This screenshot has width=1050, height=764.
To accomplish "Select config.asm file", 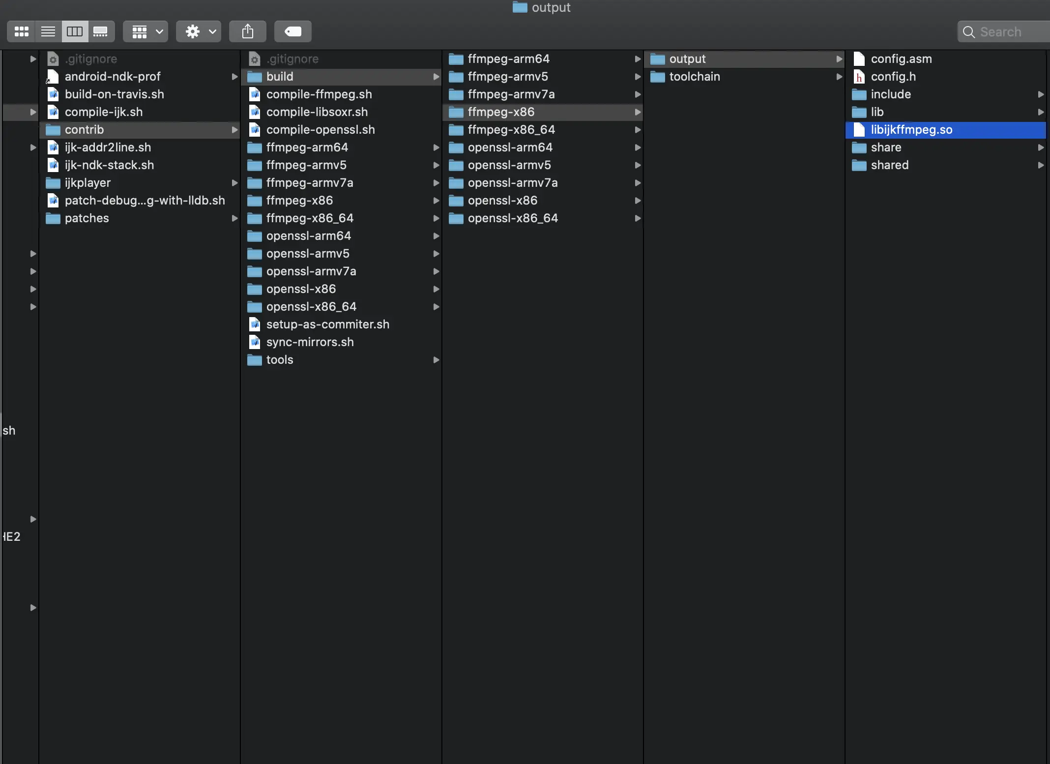I will [x=946, y=59].
